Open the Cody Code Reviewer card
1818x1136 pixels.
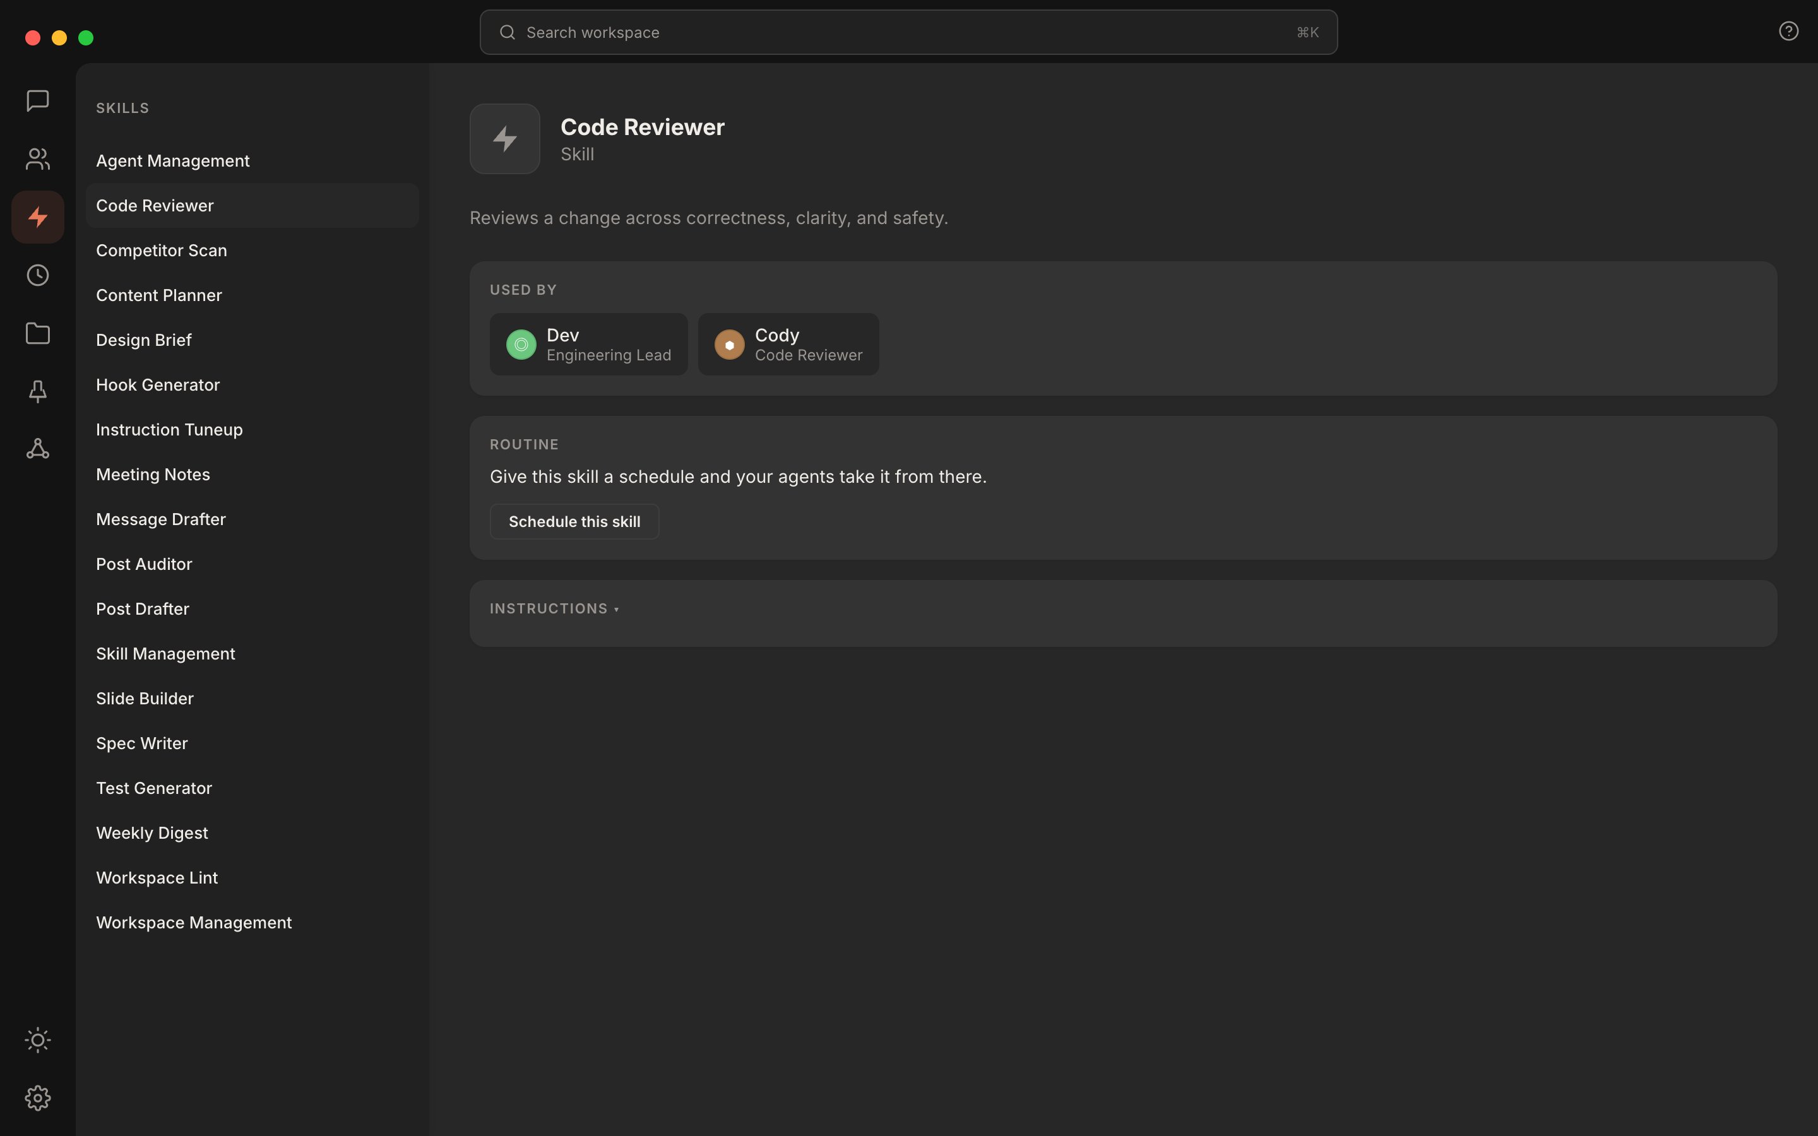(x=789, y=344)
